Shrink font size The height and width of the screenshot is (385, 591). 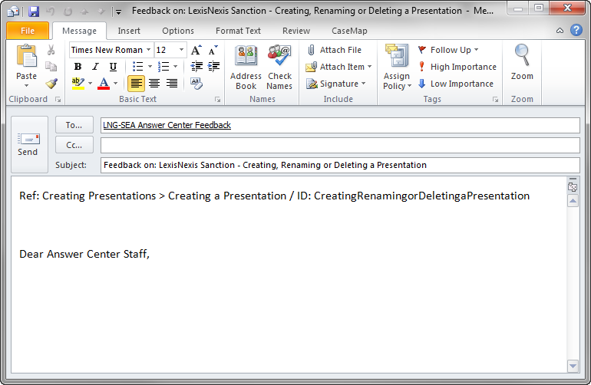tap(213, 50)
